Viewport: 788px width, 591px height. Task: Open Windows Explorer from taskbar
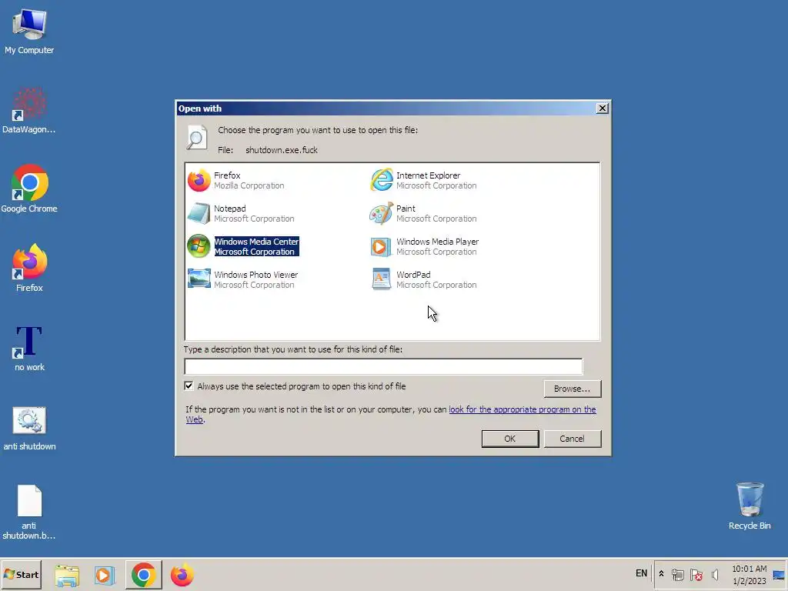[x=67, y=574]
